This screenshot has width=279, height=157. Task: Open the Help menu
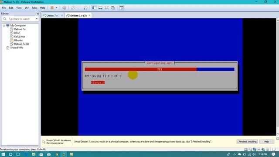point(43,8)
